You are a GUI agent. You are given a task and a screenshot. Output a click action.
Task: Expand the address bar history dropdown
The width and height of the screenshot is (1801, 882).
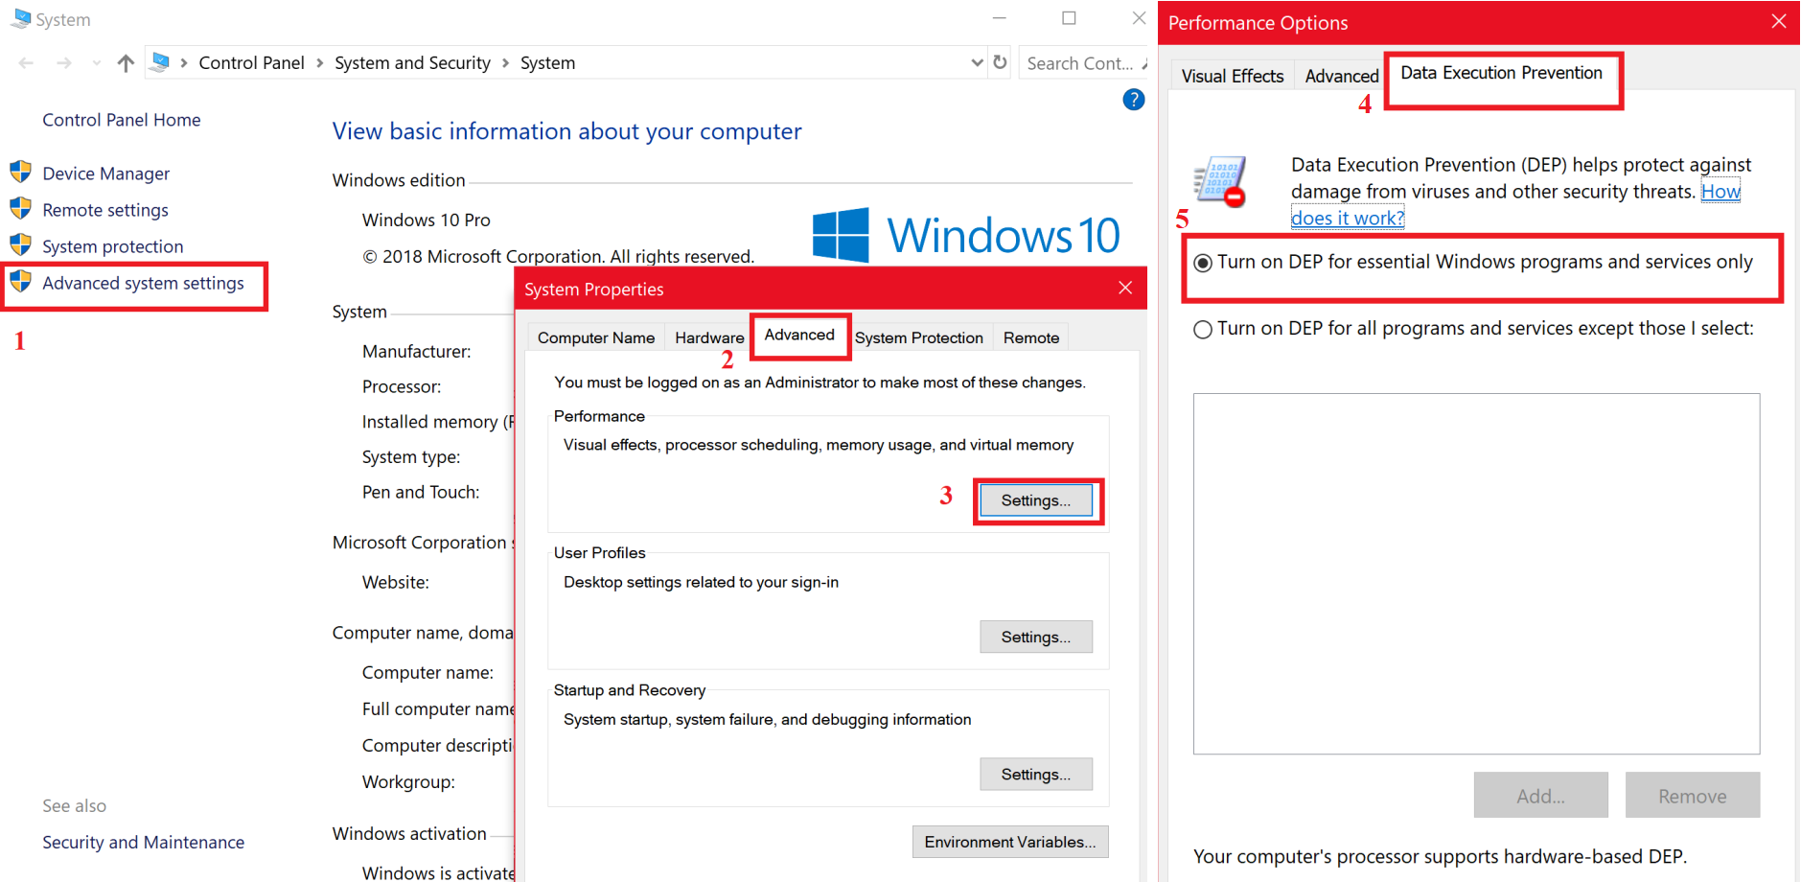pyautogui.click(x=977, y=62)
